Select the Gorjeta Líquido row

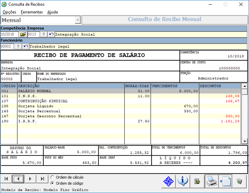[x=121, y=106]
